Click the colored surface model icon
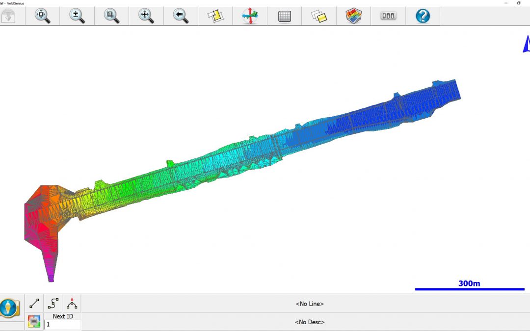 click(x=353, y=16)
